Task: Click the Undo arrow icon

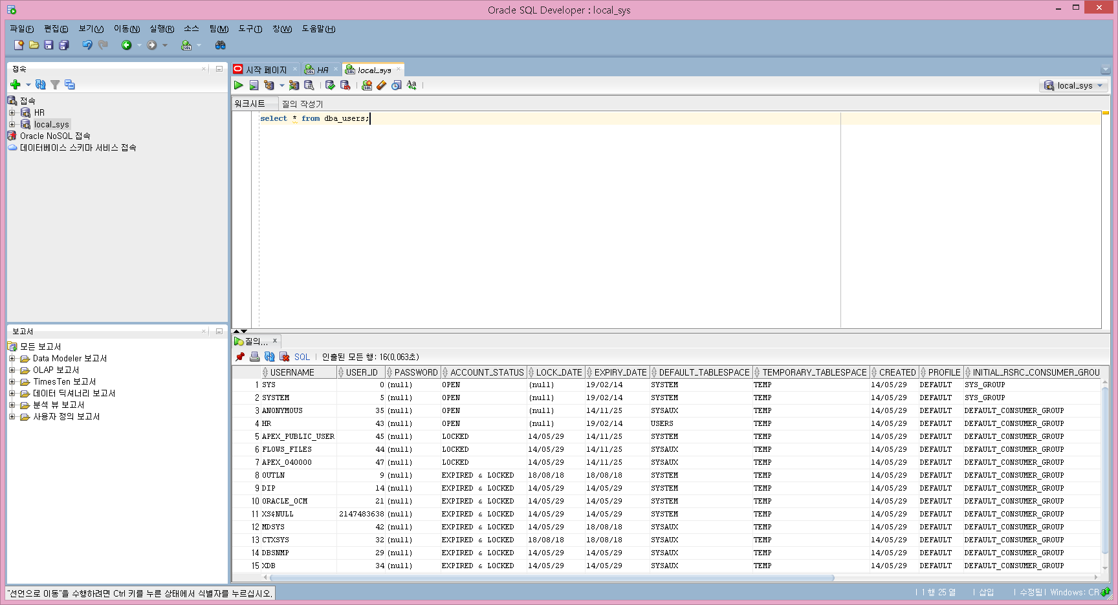Action: (87, 45)
